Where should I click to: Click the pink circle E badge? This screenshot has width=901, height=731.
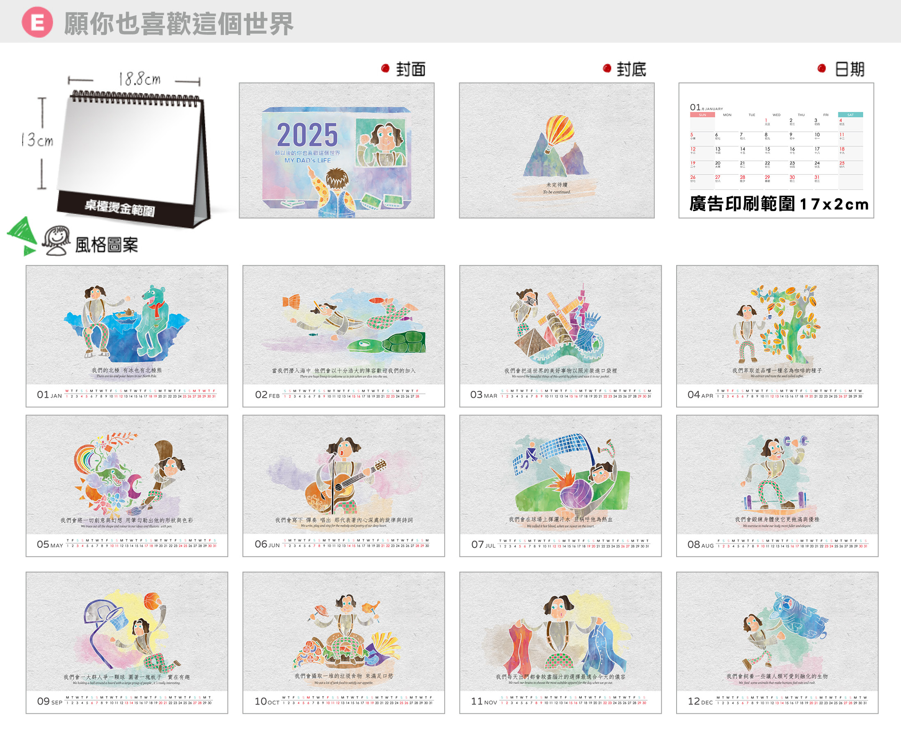pyautogui.click(x=37, y=22)
